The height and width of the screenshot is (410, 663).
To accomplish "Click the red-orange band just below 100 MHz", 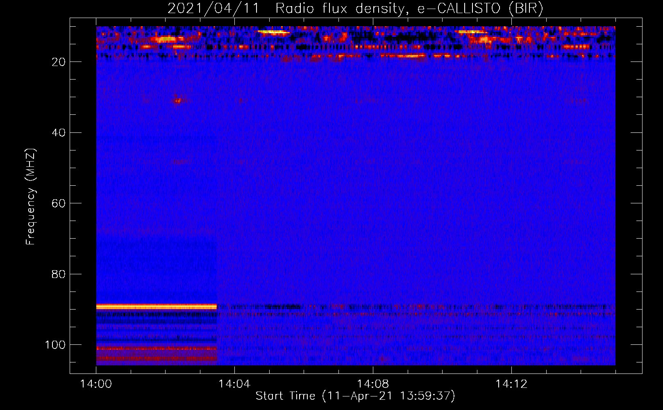I will pyautogui.click(x=157, y=348).
